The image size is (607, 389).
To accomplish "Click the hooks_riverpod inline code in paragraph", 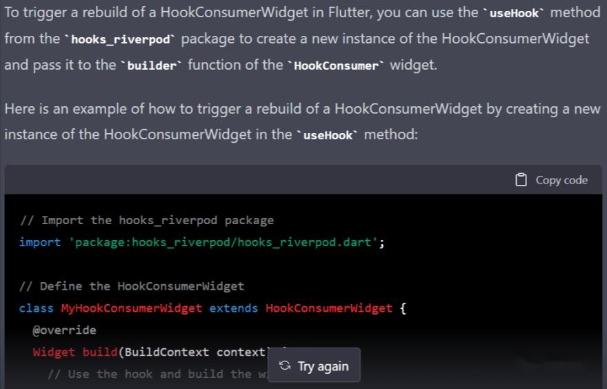I will click(x=121, y=39).
